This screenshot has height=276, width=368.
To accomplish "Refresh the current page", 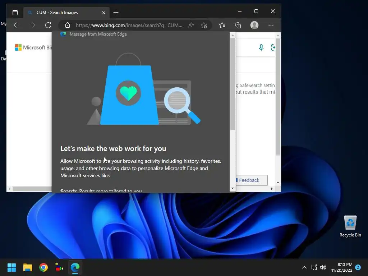I will [x=48, y=25].
